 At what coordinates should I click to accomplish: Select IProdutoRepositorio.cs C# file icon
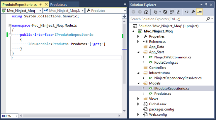tap(151, 89)
